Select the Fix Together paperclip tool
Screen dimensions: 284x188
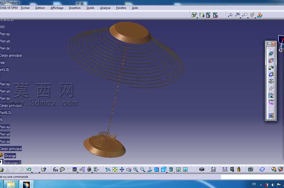click(271, 89)
